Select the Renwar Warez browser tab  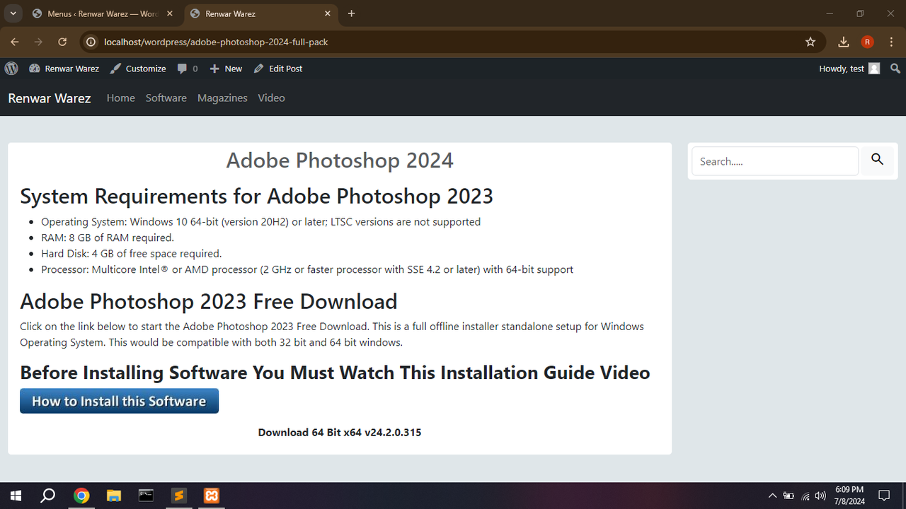point(262,13)
